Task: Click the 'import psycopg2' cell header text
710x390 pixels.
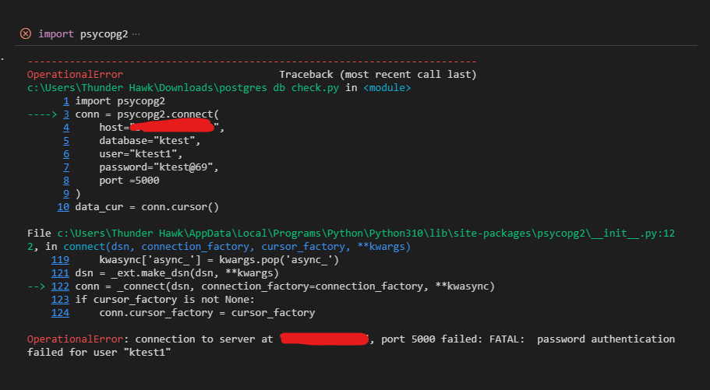Action: coord(83,34)
